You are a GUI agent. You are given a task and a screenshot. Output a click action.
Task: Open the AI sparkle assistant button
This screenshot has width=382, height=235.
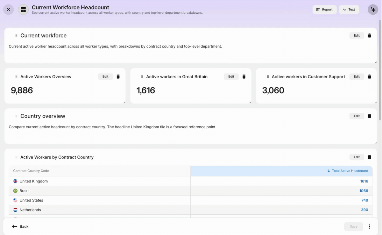[373, 10]
